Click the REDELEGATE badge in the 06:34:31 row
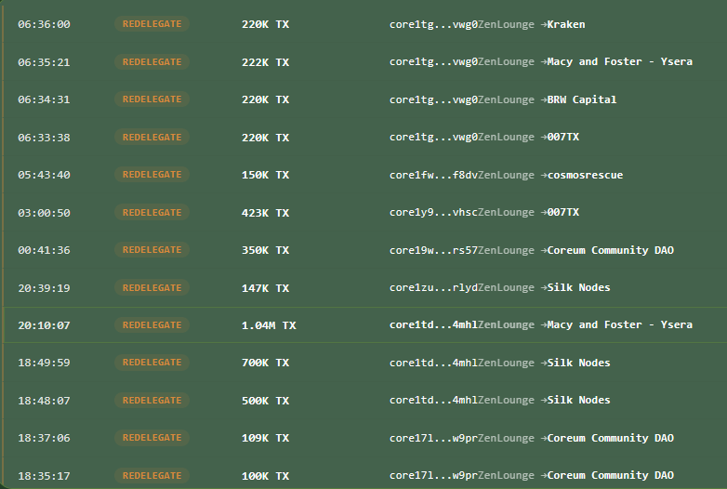Screen dimensions: 727x489 tap(152, 99)
